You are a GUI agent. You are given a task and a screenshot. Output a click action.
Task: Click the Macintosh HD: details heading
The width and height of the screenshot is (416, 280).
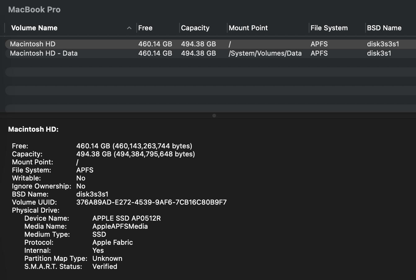tap(33, 129)
